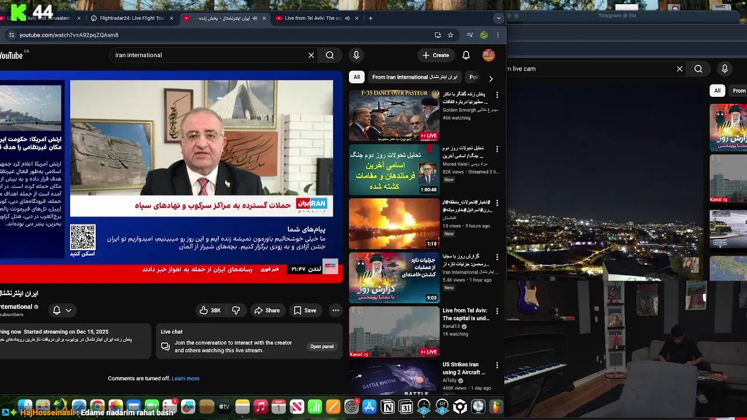Open System Settings from the Dock
Image resolution: width=747 pixels, height=420 pixels.
(351, 407)
